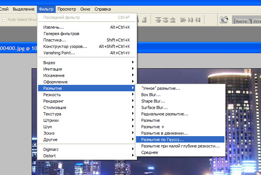
Task: Open the Слой menu
Action: (4, 9)
